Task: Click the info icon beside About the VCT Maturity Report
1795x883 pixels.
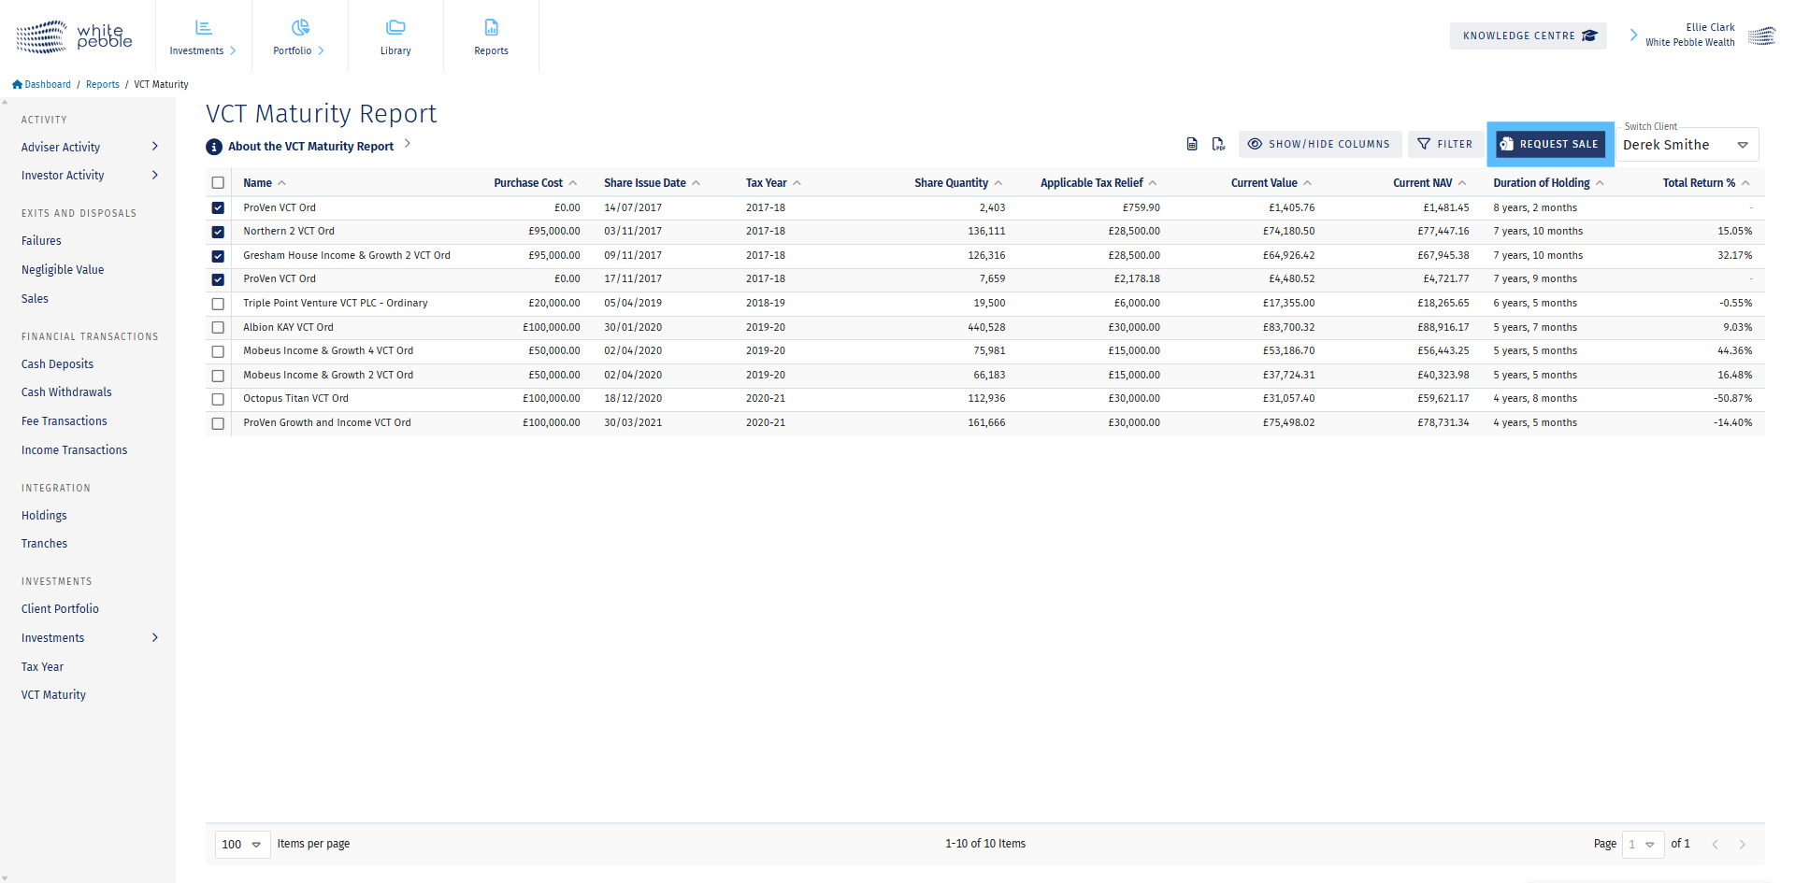Action: point(214,147)
